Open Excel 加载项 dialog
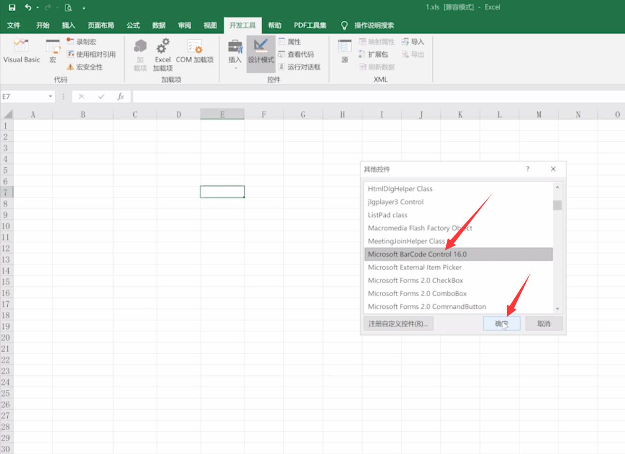This screenshot has height=454, width=625. tap(163, 55)
